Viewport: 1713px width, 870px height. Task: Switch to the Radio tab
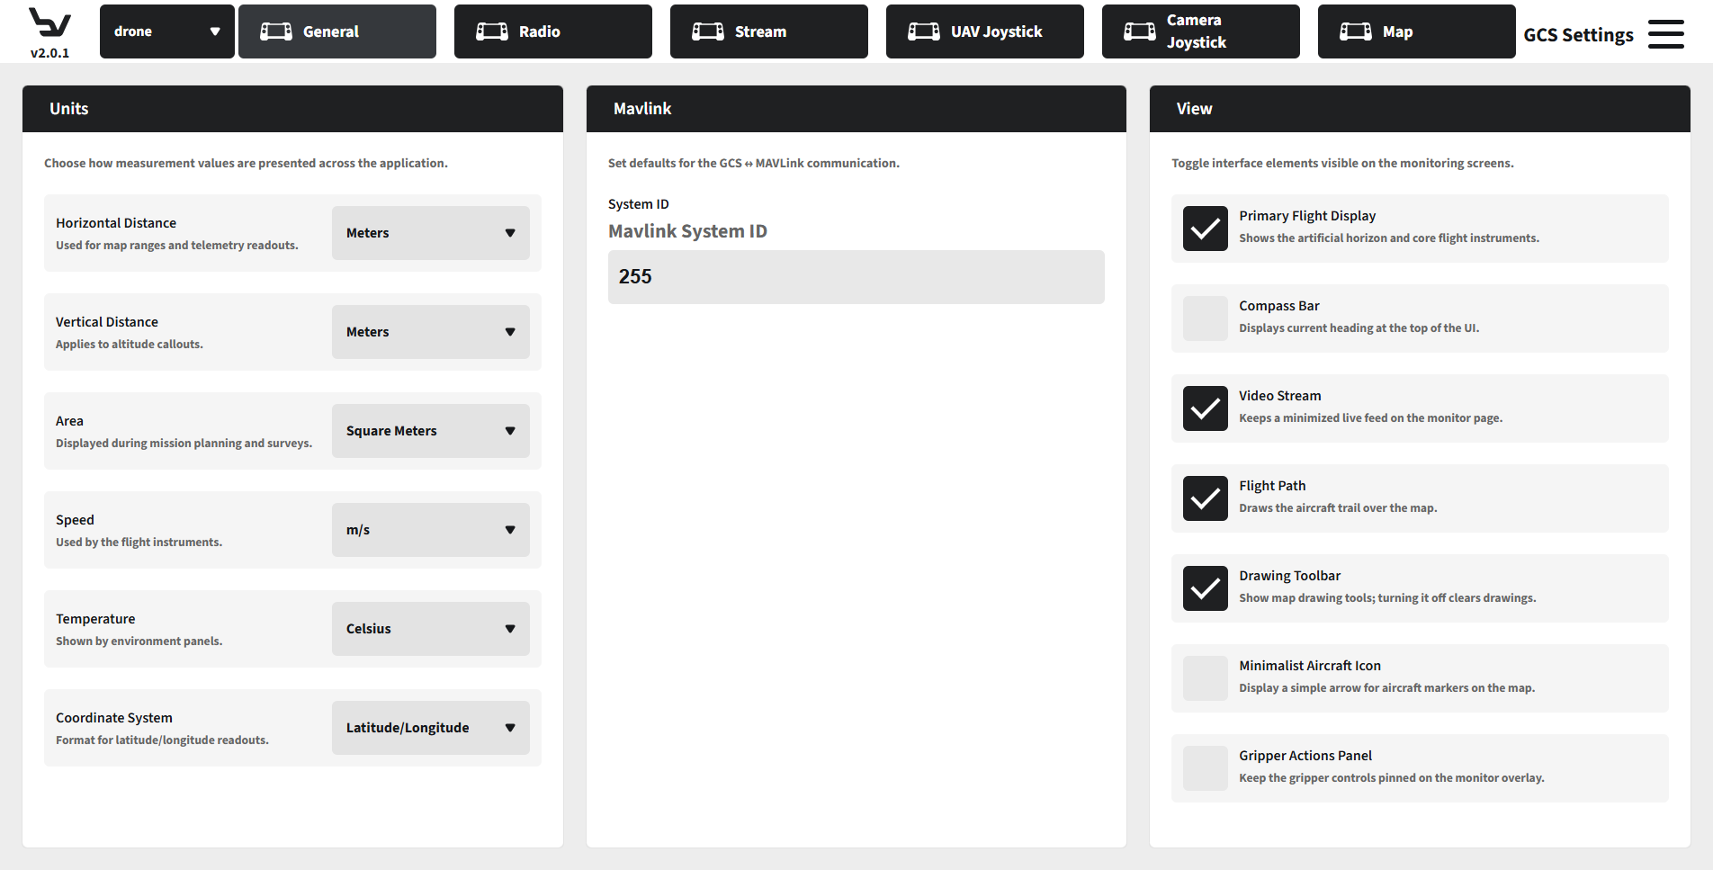[x=552, y=31]
